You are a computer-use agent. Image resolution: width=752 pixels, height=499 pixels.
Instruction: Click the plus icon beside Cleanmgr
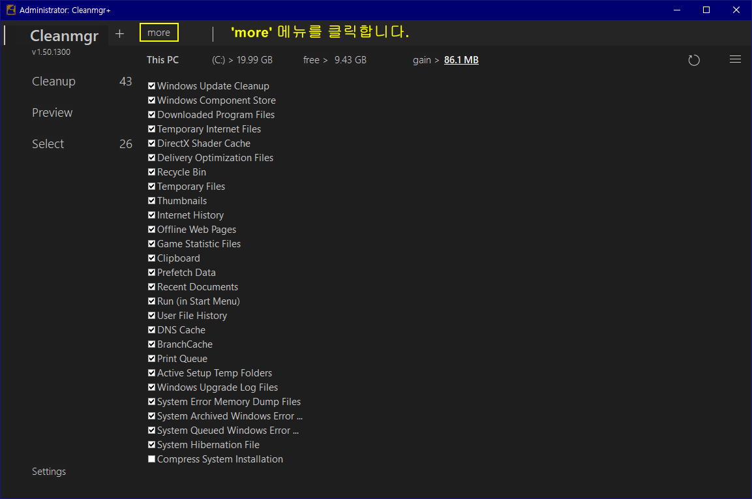point(120,33)
